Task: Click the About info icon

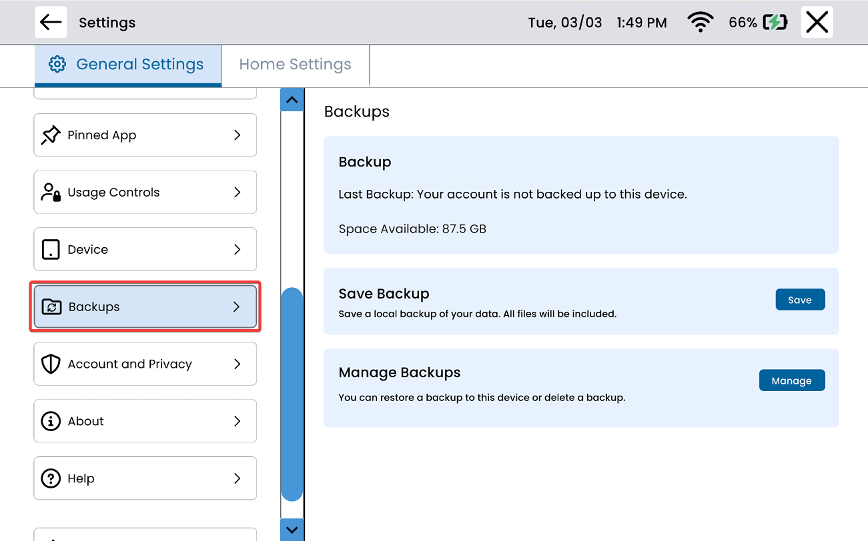Action: (51, 422)
